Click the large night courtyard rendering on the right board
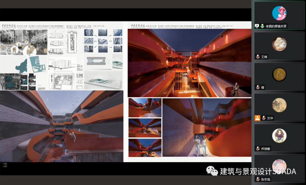 point(189,63)
